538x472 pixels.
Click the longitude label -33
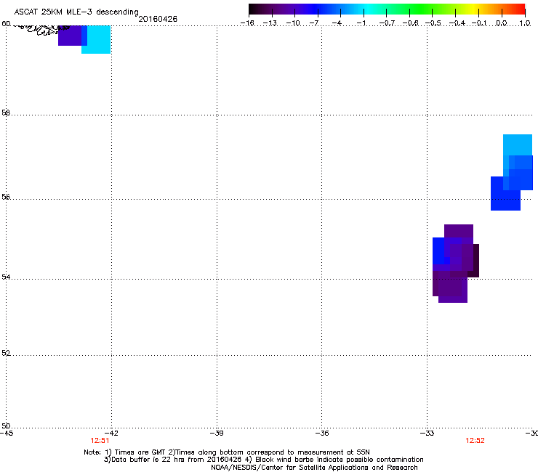click(427, 434)
